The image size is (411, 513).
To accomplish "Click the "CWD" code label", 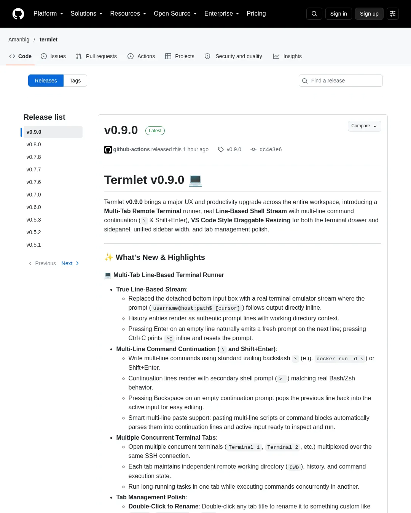I will pos(294,467).
